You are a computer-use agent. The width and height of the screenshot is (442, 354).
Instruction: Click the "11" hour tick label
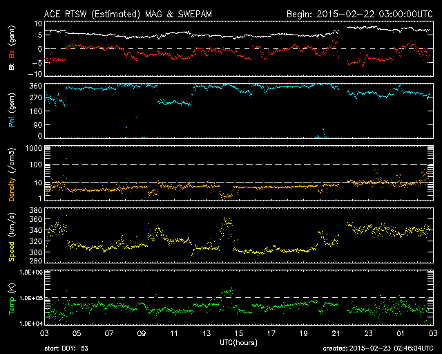[x=174, y=333]
